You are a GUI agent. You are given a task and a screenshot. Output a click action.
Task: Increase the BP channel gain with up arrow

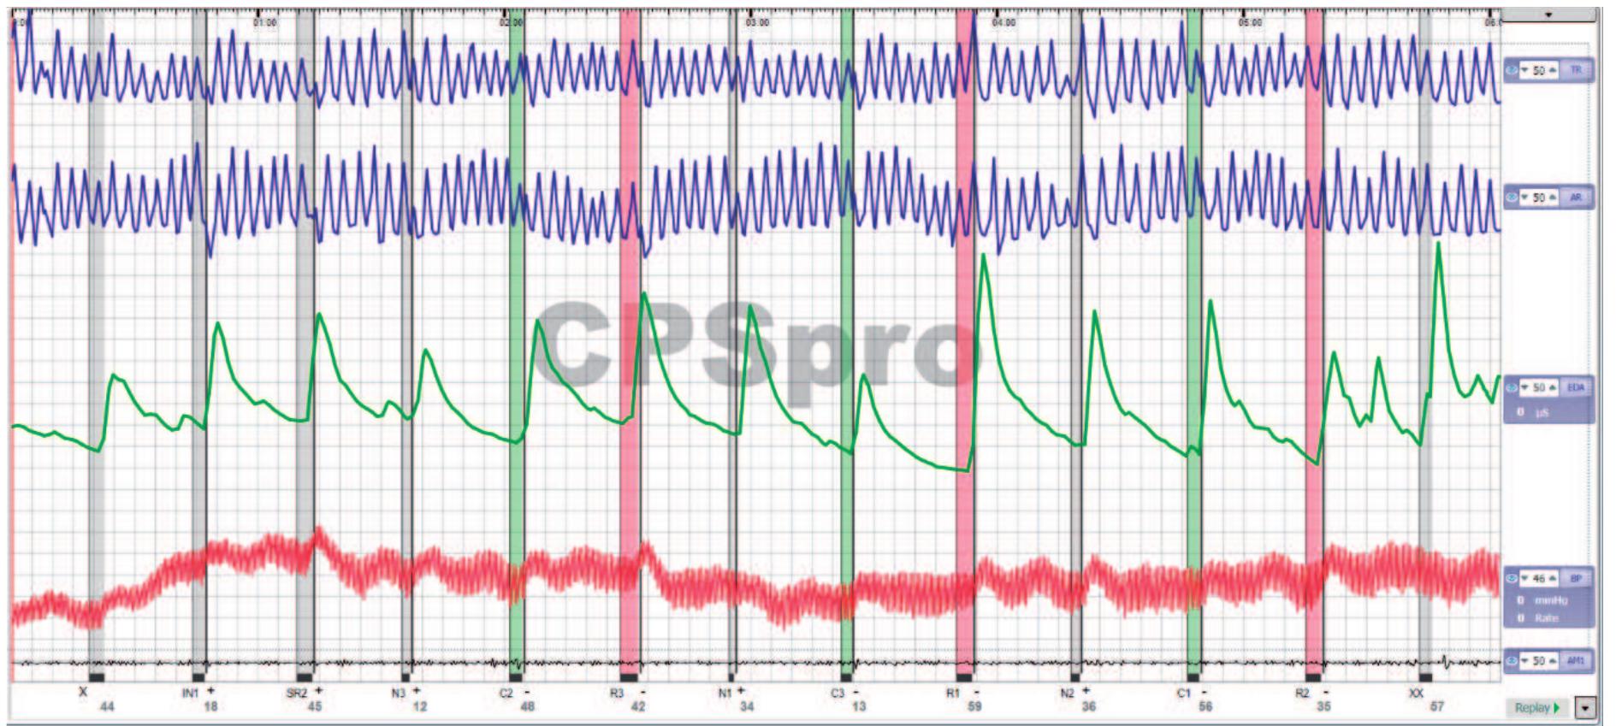pyautogui.click(x=1553, y=579)
